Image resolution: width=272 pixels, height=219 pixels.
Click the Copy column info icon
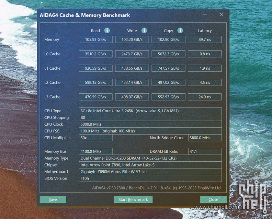coord(180,31)
